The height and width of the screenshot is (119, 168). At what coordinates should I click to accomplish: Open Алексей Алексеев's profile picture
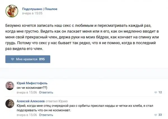(x=10, y=104)
